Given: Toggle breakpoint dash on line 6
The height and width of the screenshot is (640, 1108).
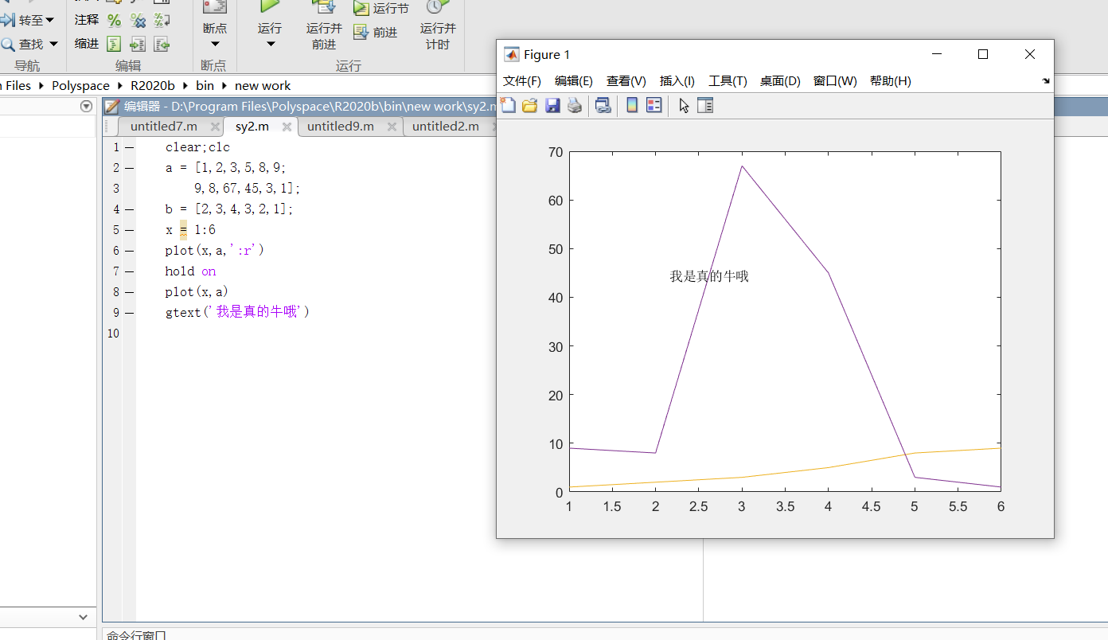Looking at the screenshot, I should (x=129, y=251).
